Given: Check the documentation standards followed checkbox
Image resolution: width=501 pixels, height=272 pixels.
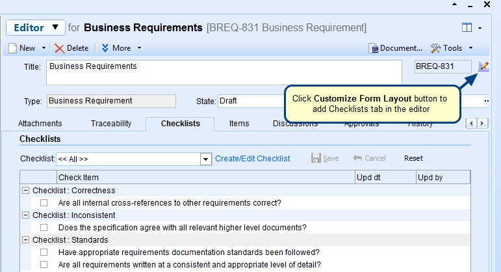Looking at the screenshot, I should click(44, 252).
